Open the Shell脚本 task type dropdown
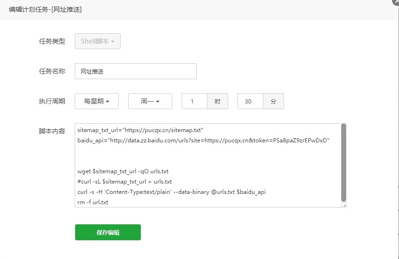The image size is (399, 259). (x=98, y=41)
